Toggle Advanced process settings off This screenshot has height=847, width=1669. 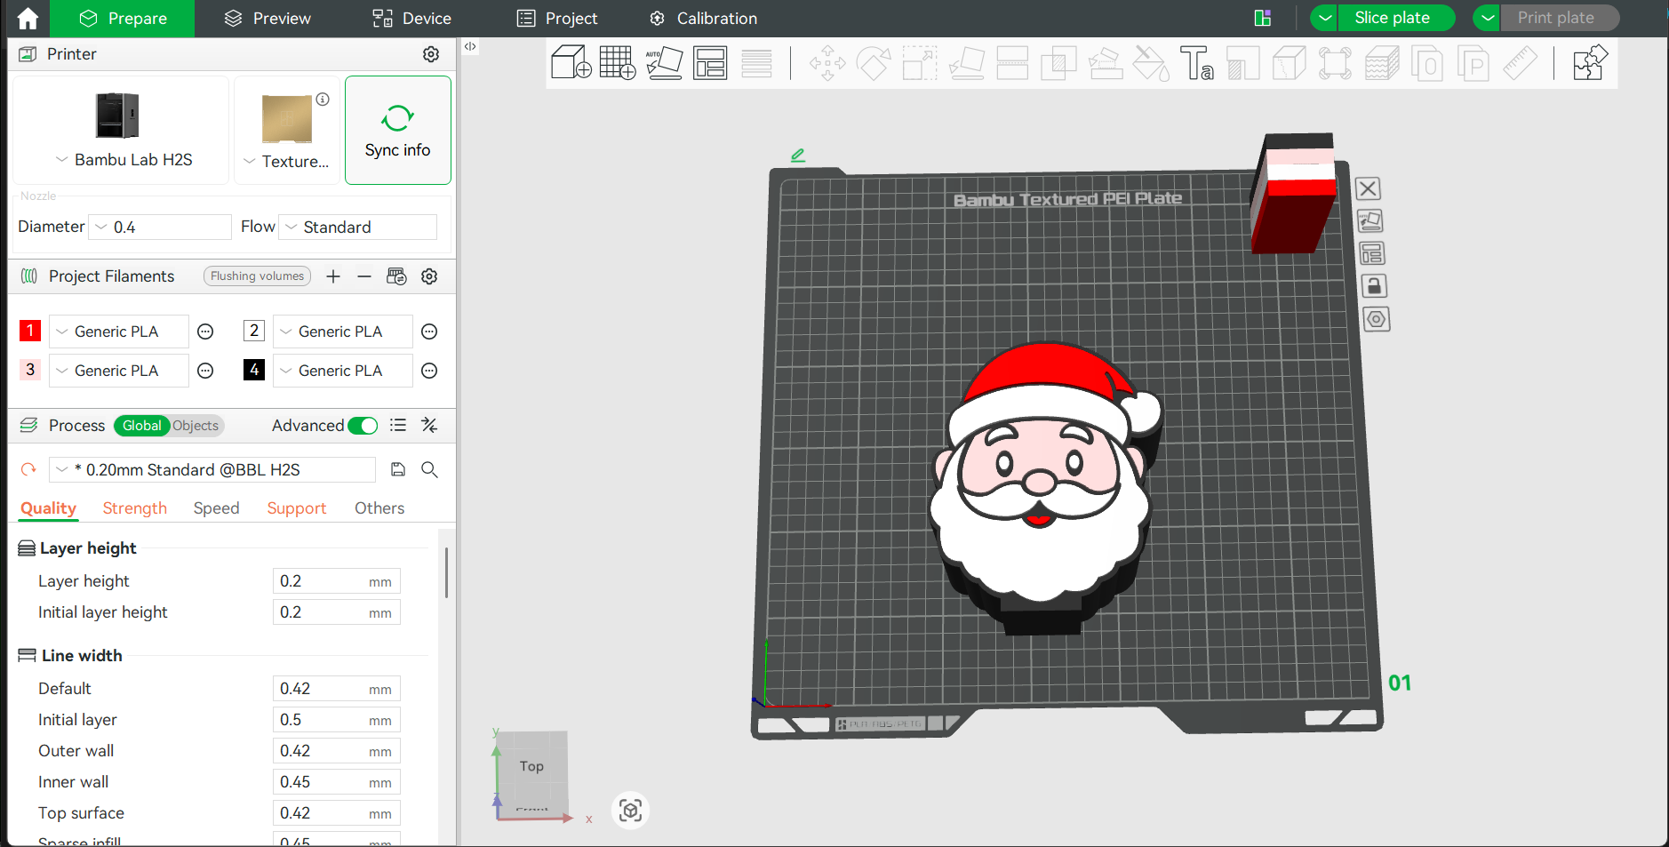[x=363, y=425]
